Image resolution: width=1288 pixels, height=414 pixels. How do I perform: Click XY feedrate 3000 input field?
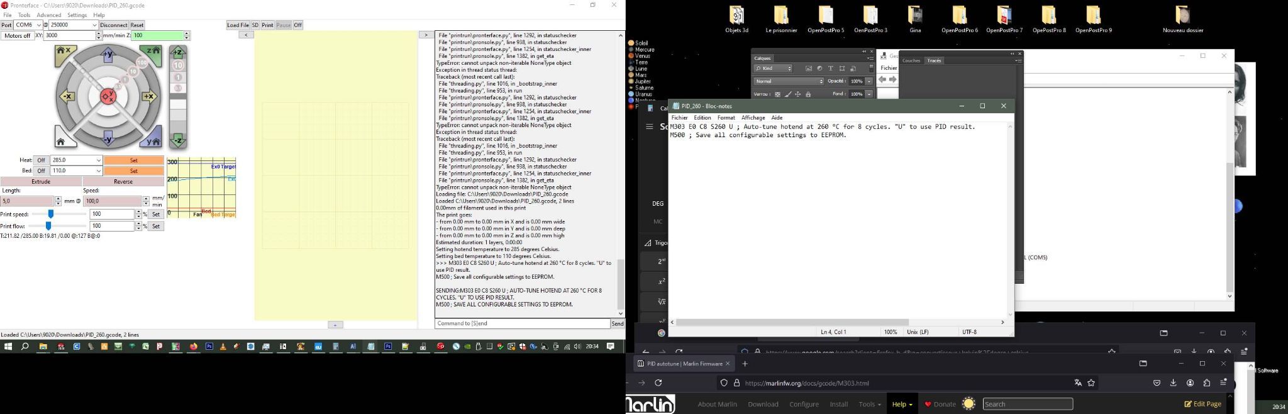tap(69, 36)
